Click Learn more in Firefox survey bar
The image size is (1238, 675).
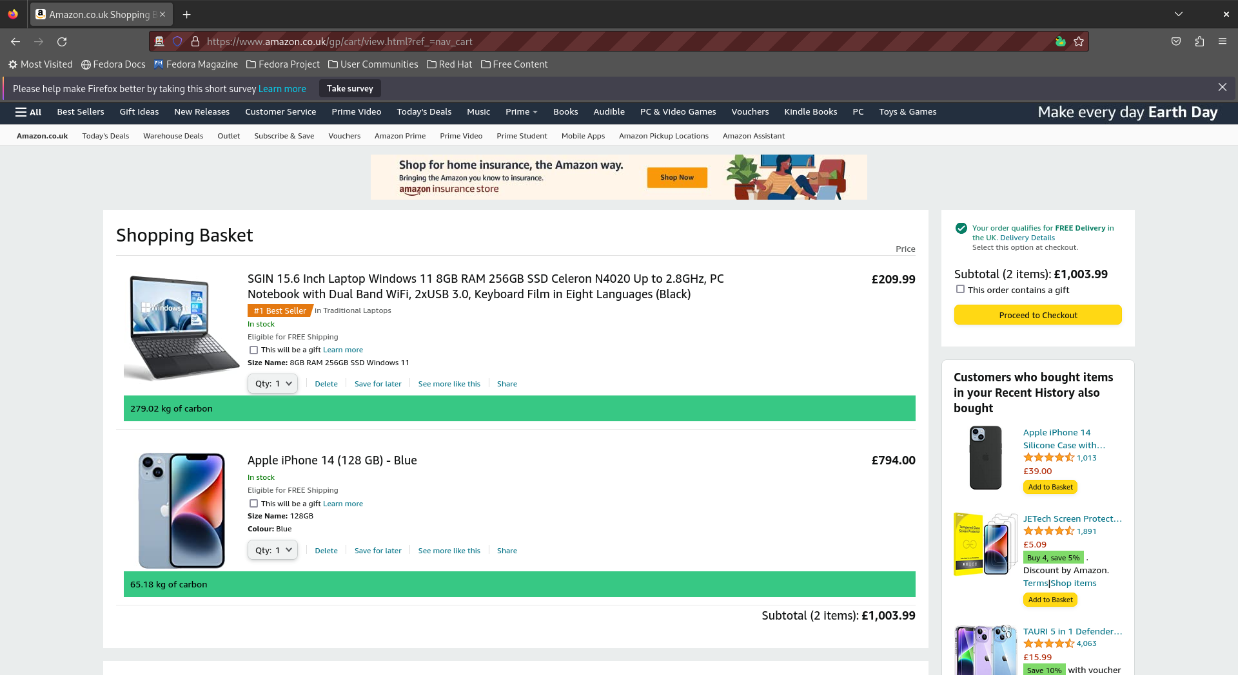(282, 89)
